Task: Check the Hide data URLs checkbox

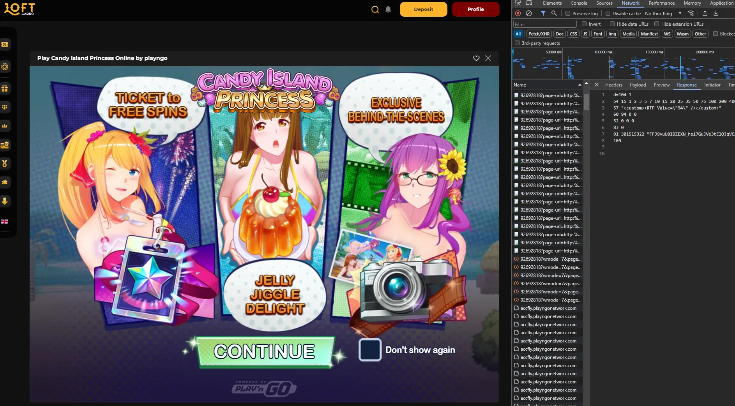Action: click(x=612, y=24)
